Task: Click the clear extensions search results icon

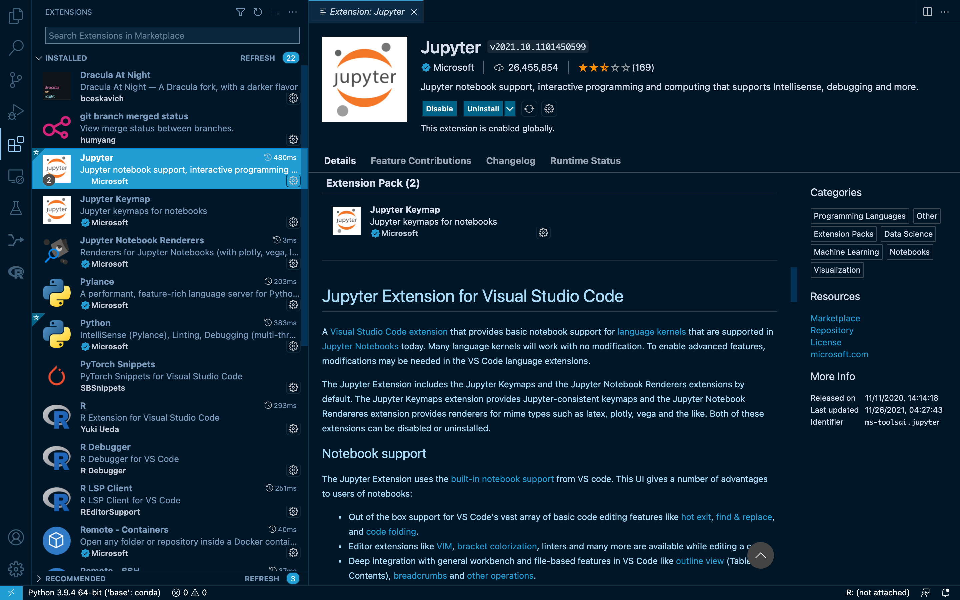Action: [x=275, y=12]
